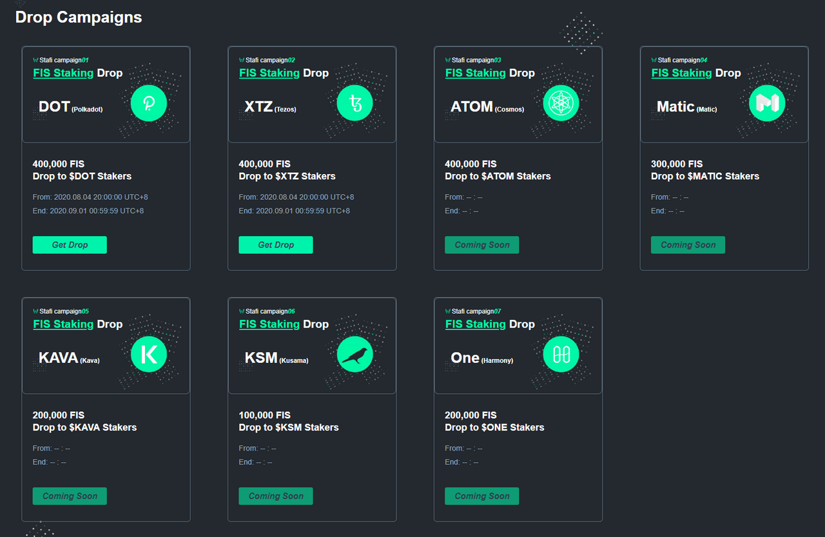This screenshot has width=825, height=537.
Task: Click Coming Soon button under ATOM
Action: point(482,245)
